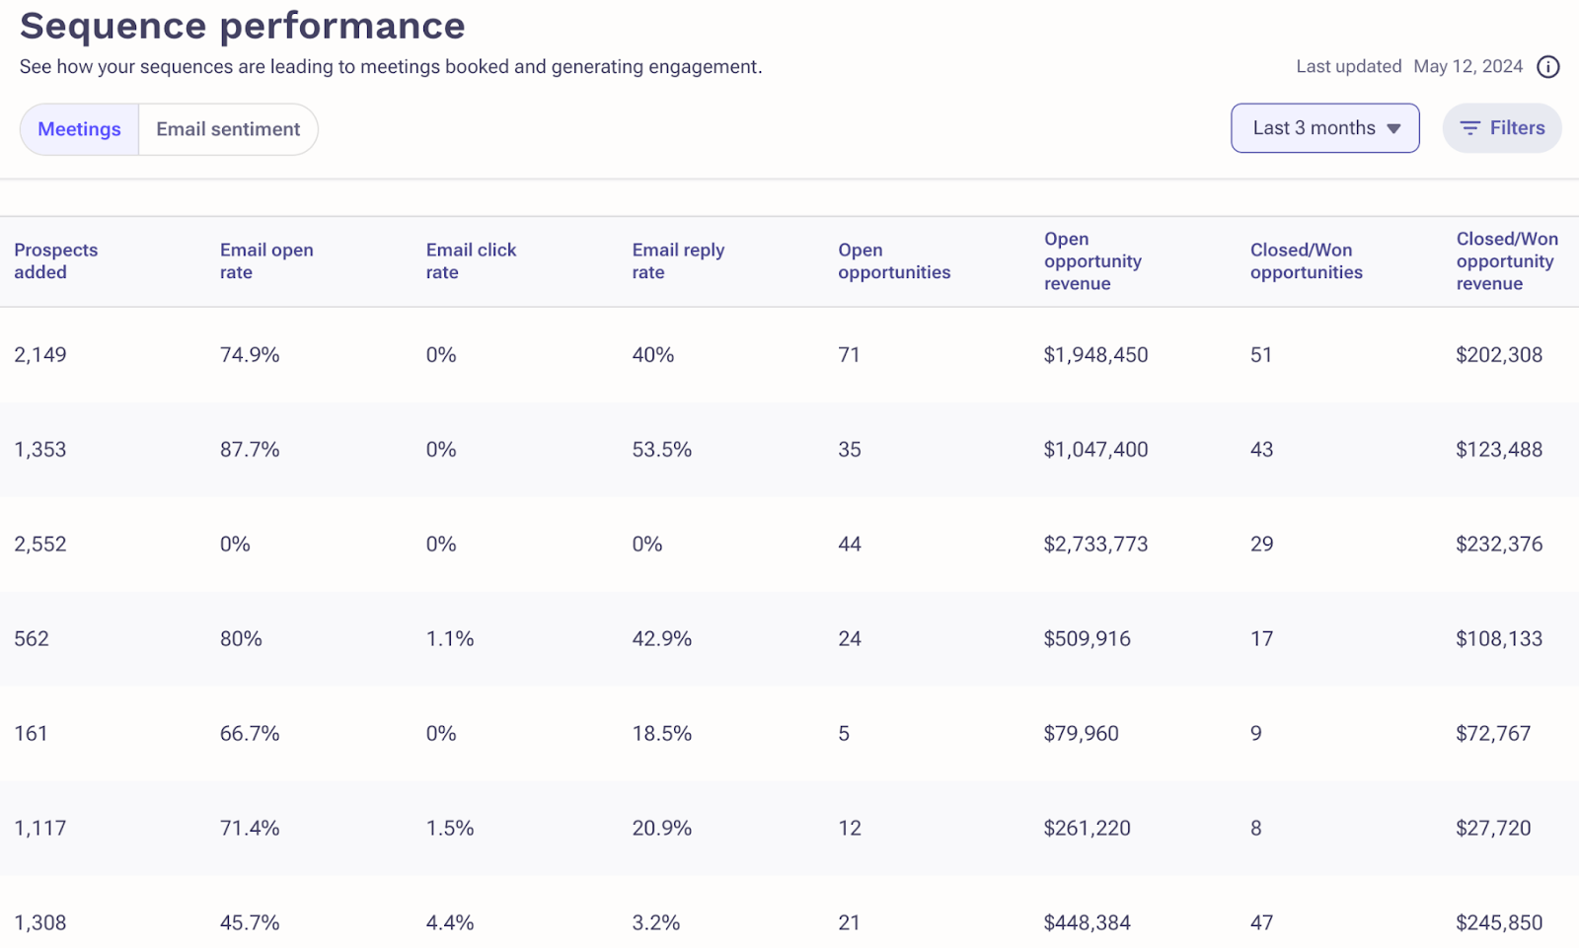The height and width of the screenshot is (948, 1579).
Task: Sort by the Email reply rate column
Action: [678, 260]
